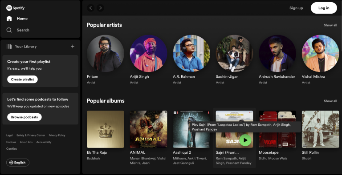Go forward with the right arrow button
This screenshot has height=175, width=342.
click(100, 8)
